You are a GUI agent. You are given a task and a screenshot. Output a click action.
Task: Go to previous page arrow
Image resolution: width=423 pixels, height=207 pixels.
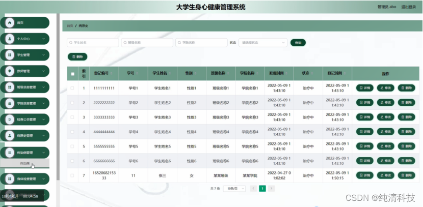tap(253, 188)
